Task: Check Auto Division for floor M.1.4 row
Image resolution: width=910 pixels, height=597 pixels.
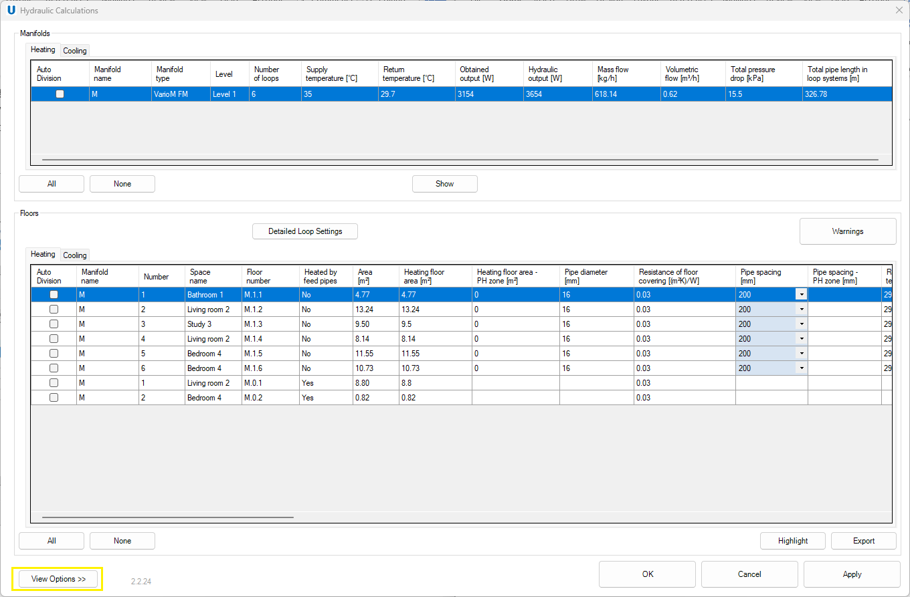Action: [x=54, y=338]
